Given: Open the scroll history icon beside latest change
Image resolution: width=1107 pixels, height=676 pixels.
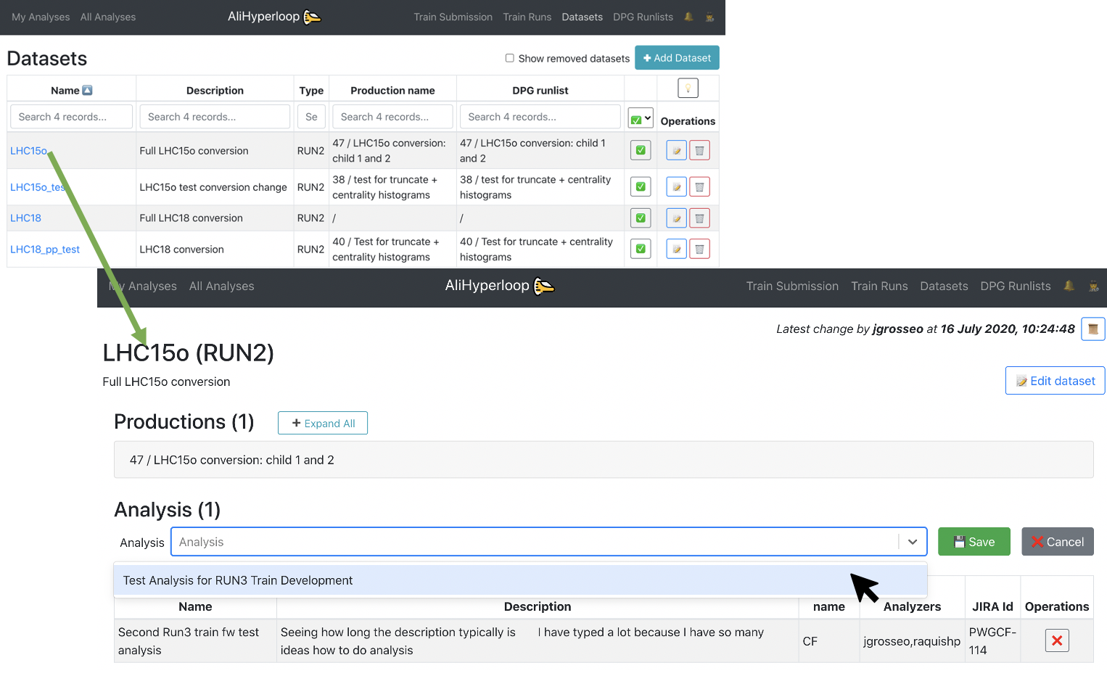Looking at the screenshot, I should pyautogui.click(x=1092, y=329).
